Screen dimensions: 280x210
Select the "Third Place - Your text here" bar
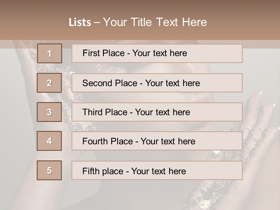[157, 112]
